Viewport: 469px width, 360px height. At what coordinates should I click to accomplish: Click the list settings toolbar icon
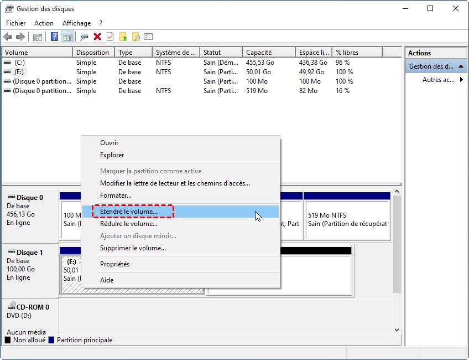(x=148, y=37)
